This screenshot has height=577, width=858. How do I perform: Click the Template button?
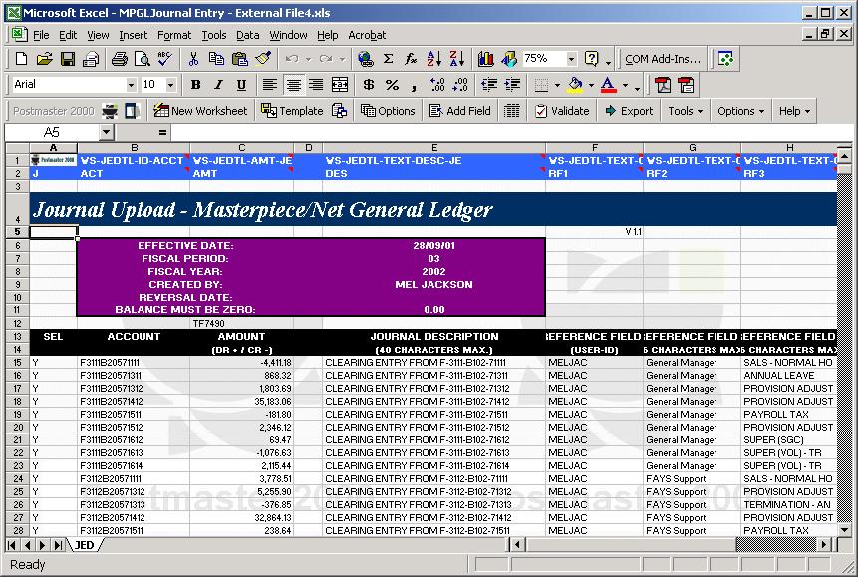tap(292, 111)
